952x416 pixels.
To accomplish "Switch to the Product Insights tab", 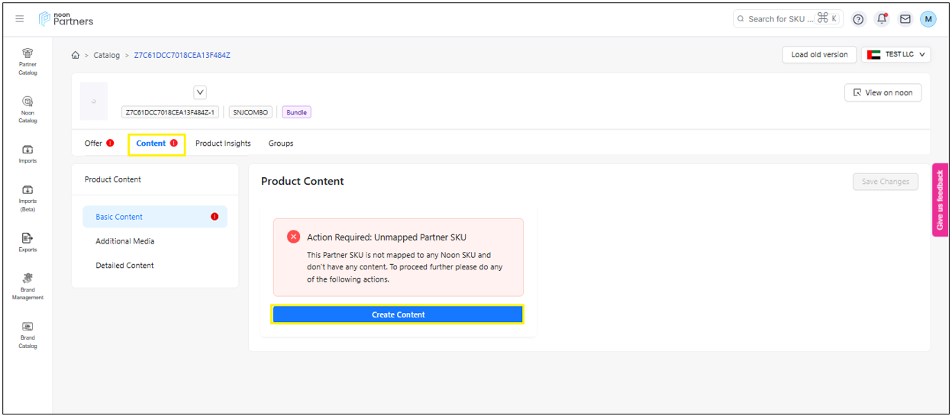I will [x=223, y=144].
